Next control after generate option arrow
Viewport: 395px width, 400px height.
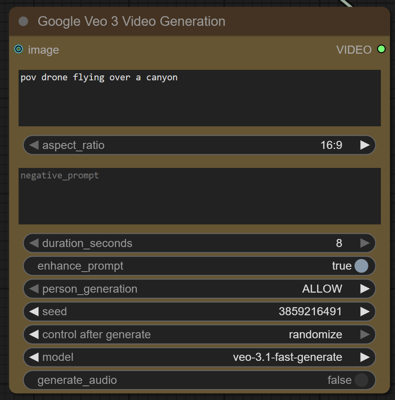pyautogui.click(x=365, y=335)
